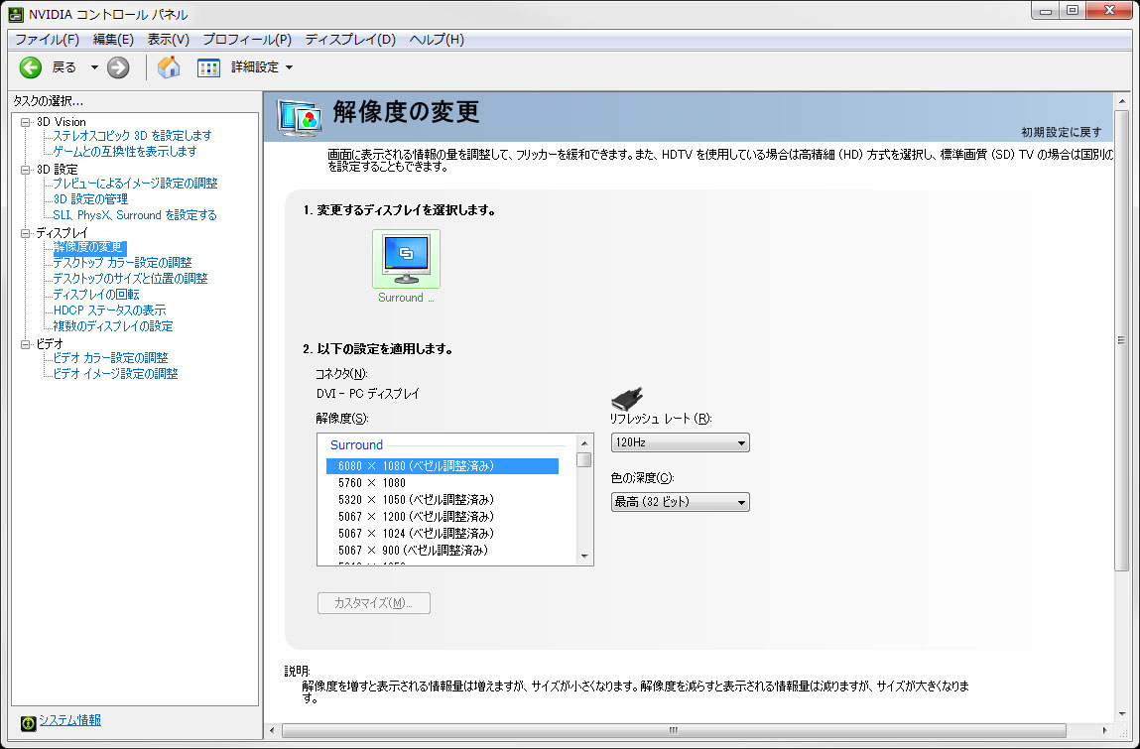The width and height of the screenshot is (1140, 749).
Task: Select resolution 6080 × 1080 (ベゼル調整済み)
Action: point(443,466)
